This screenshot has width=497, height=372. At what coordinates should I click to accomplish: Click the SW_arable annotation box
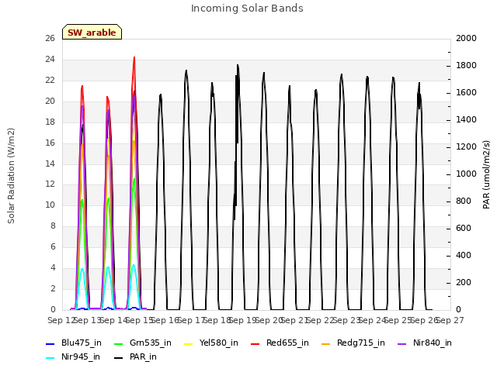pyautogui.click(x=92, y=32)
